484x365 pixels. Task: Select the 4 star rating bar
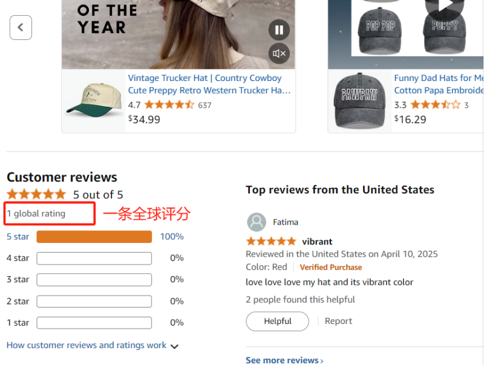pos(94,258)
